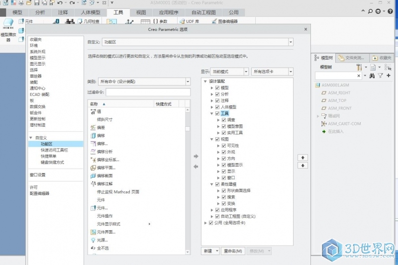Collapse the 设计装配 tree node

(205, 82)
